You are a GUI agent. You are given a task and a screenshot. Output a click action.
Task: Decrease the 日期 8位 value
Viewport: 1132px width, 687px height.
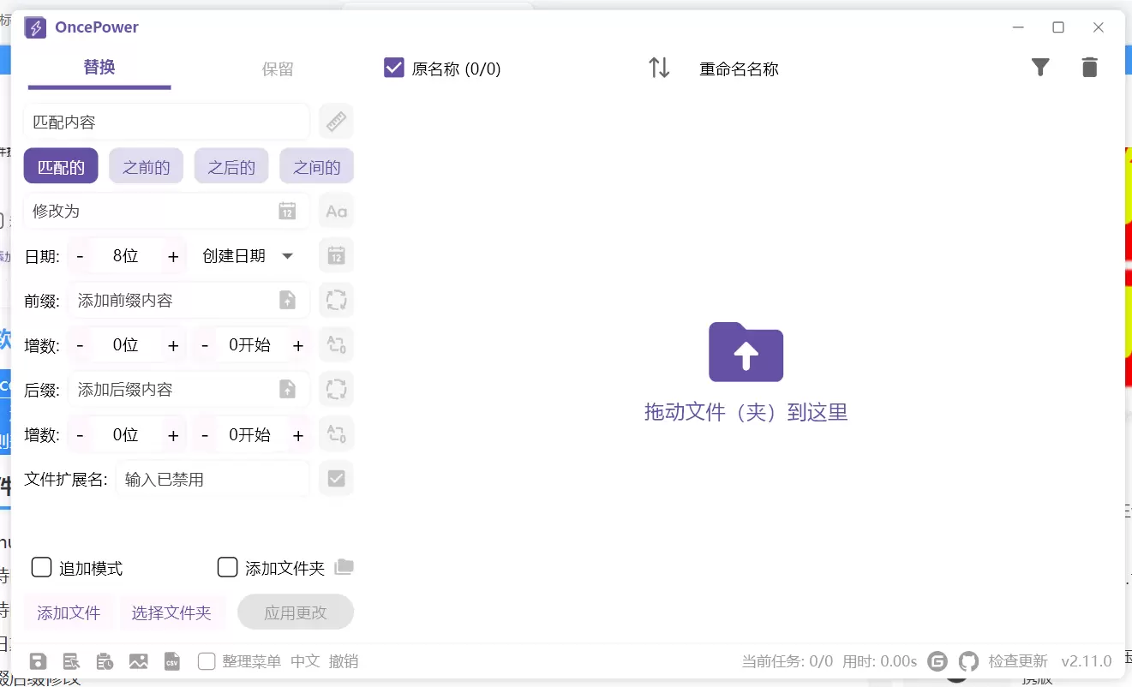[80, 256]
